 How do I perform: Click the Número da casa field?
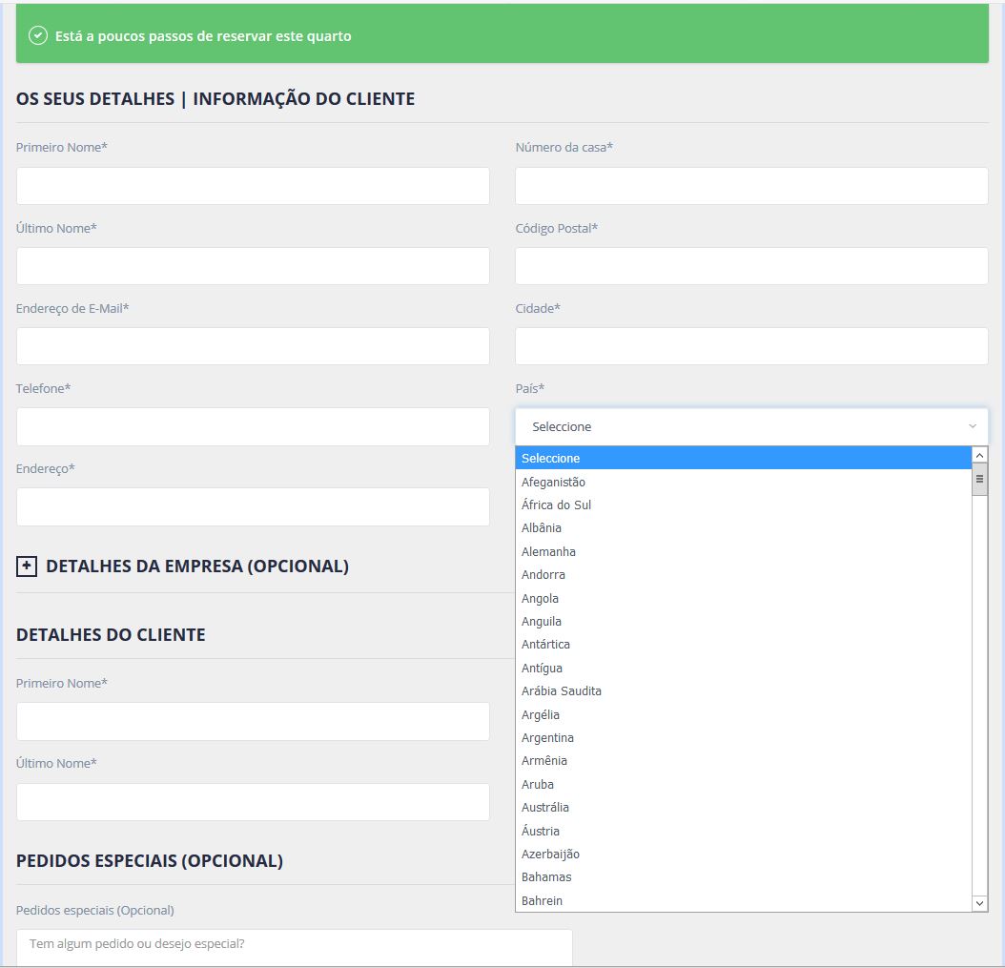pyautogui.click(x=752, y=186)
